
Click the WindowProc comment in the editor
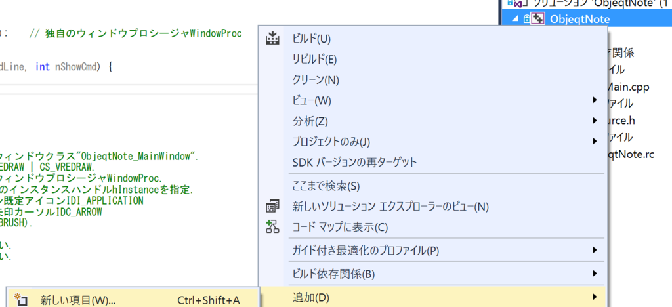(135, 34)
